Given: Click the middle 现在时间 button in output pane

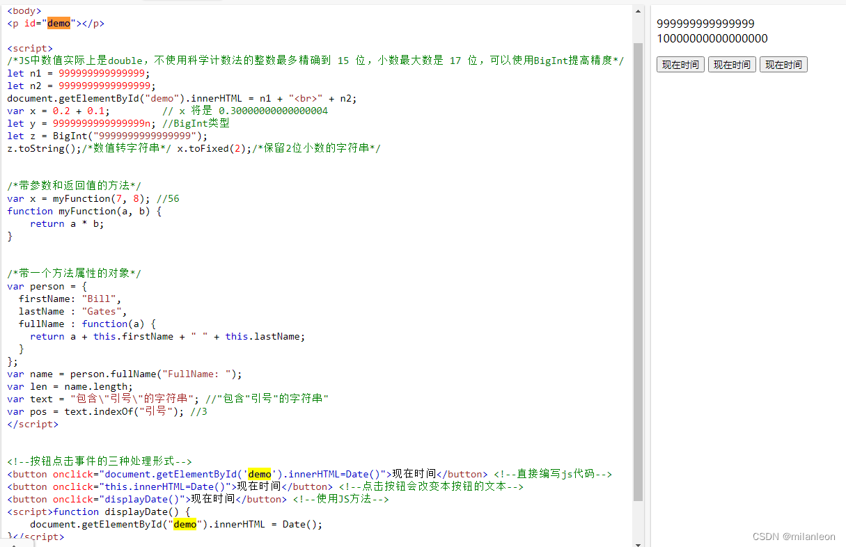Looking at the screenshot, I should point(732,65).
